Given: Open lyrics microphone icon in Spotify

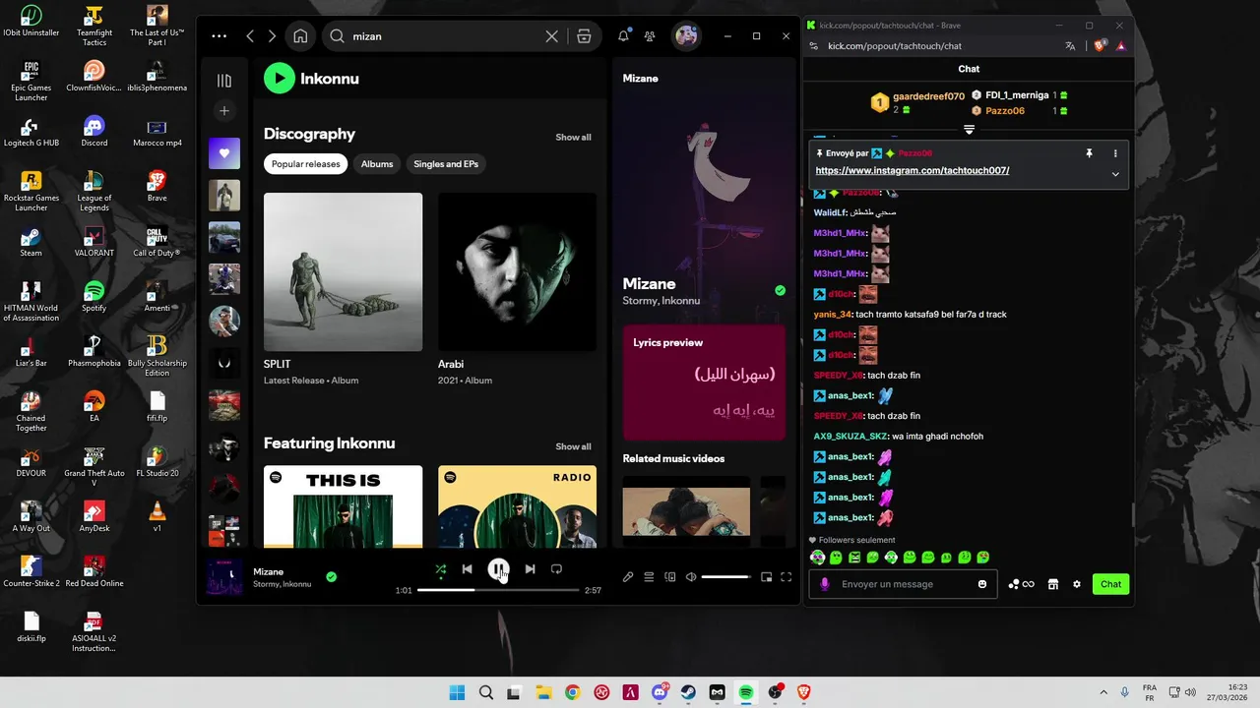Looking at the screenshot, I should pos(628,577).
